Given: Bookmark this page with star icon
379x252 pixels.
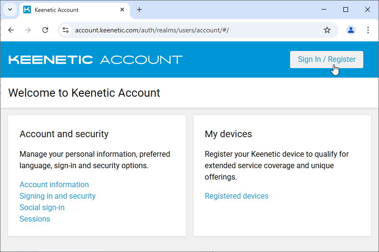Looking at the screenshot, I should [x=327, y=30].
